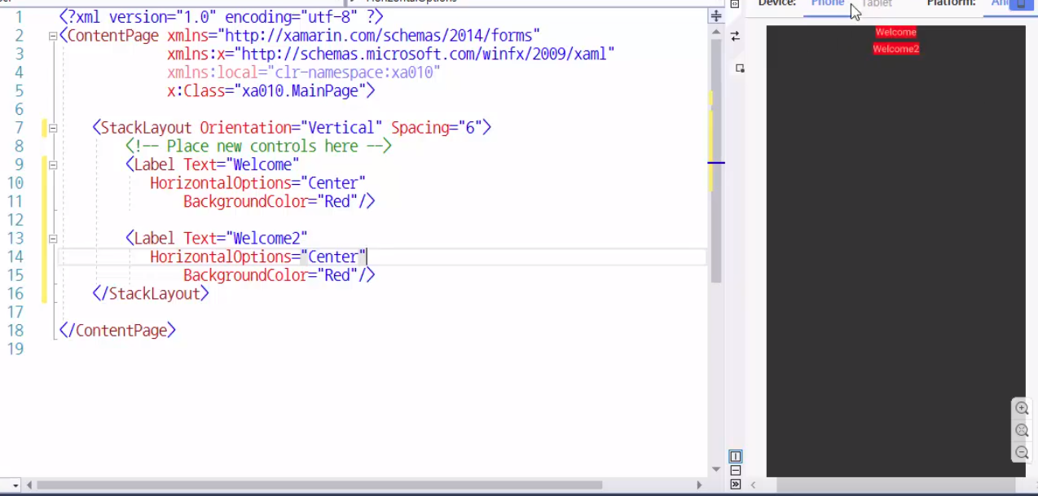This screenshot has height=496, width=1038.
Task: Click the code editor vertical scrollbar thumb
Action: click(716, 160)
